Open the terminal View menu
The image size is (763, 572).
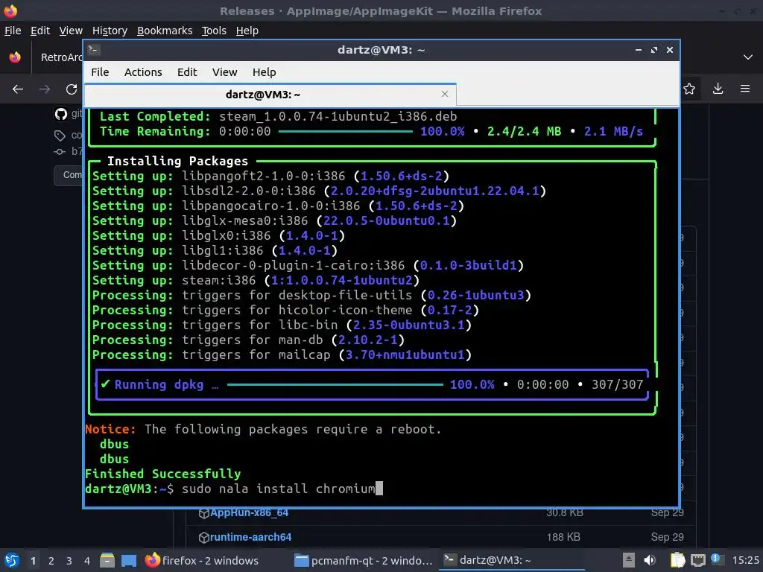pos(224,72)
